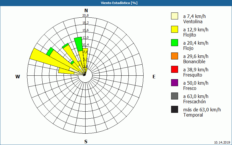The width and height of the screenshot is (232, 145).
Task: Click the 'más de 63,0 km/h' legend text
Action: [202, 110]
